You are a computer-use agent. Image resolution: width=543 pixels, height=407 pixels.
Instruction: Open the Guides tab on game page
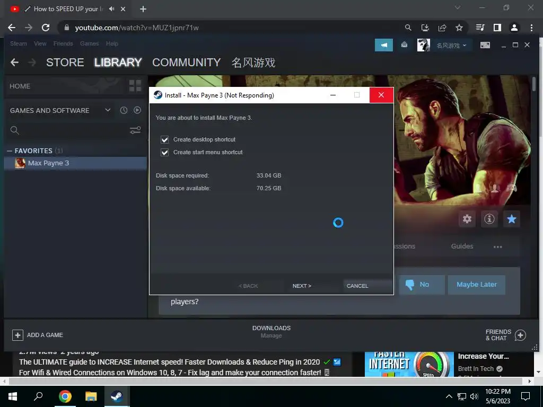[462, 246]
